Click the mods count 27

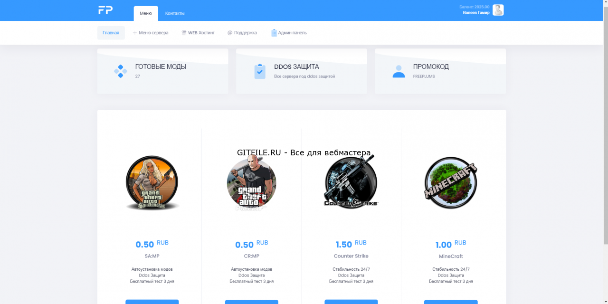(137, 76)
